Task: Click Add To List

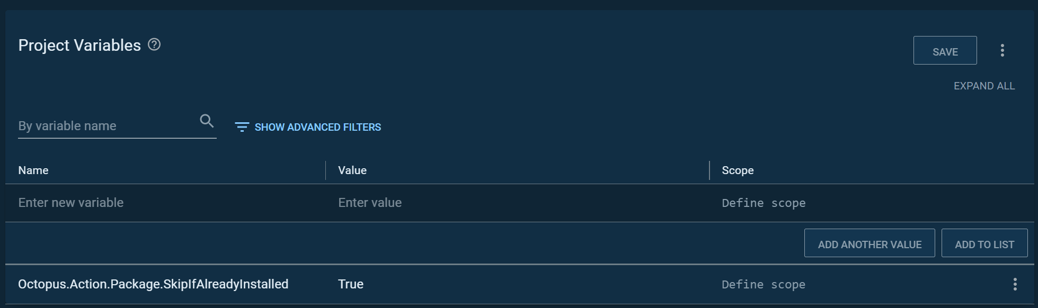Action: point(984,243)
